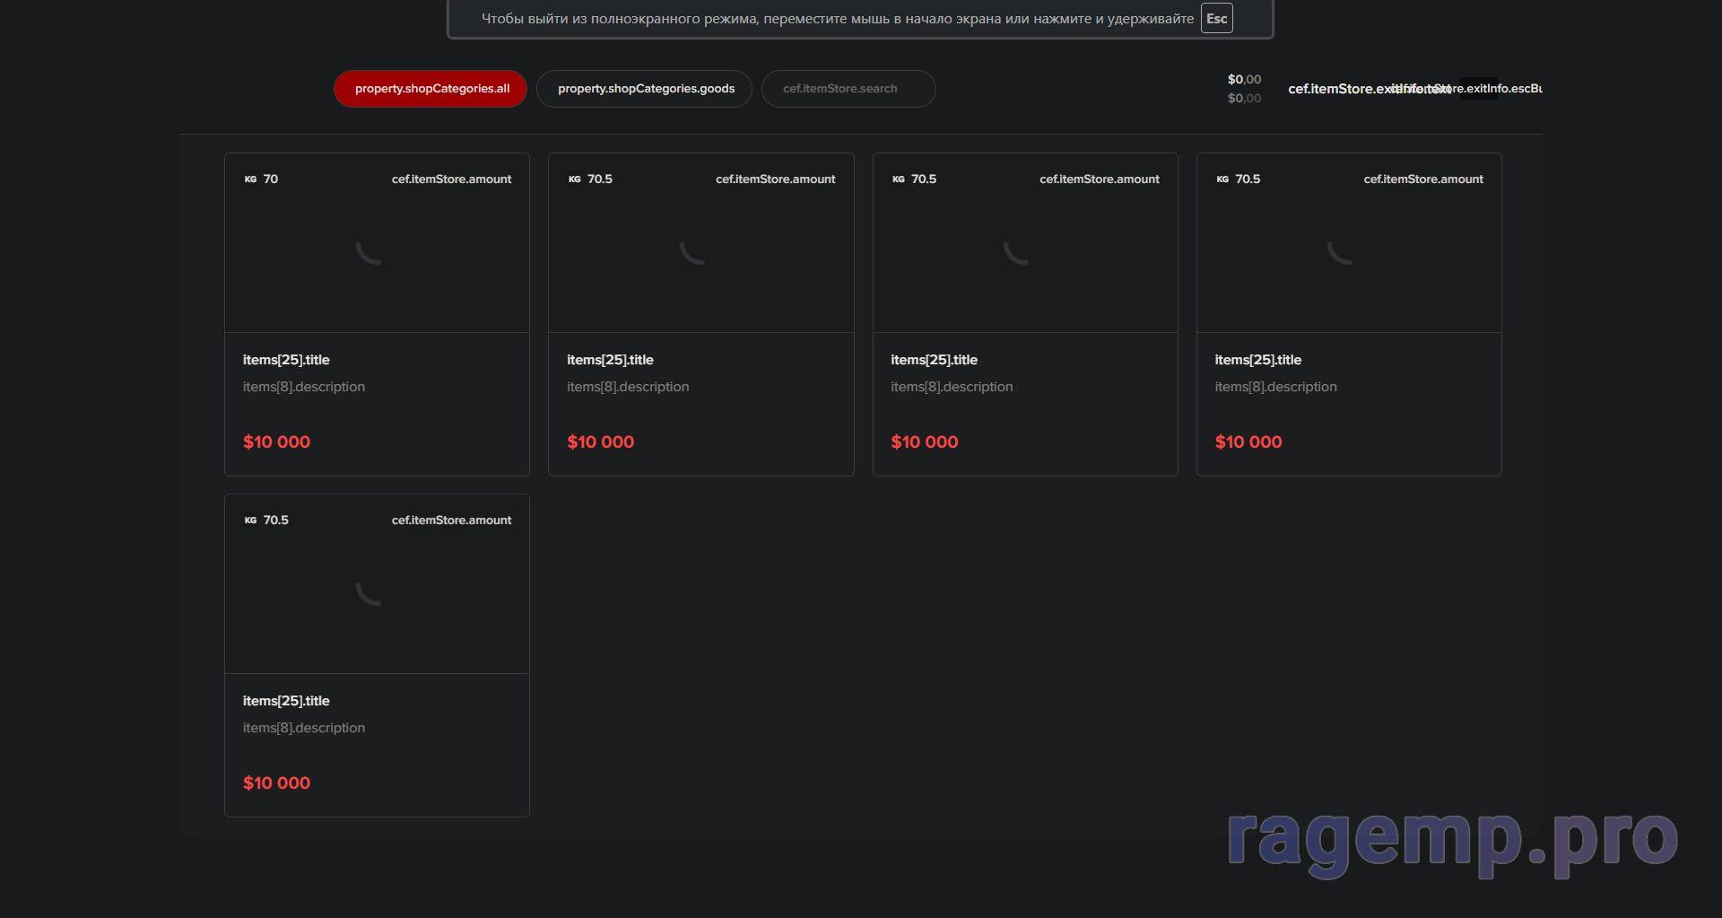Image resolution: width=1722 pixels, height=918 pixels.
Task: Click KG icon on the bottom-row card
Action: click(x=250, y=520)
